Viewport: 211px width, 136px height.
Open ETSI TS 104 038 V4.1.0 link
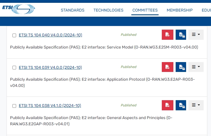click(x=50, y=106)
